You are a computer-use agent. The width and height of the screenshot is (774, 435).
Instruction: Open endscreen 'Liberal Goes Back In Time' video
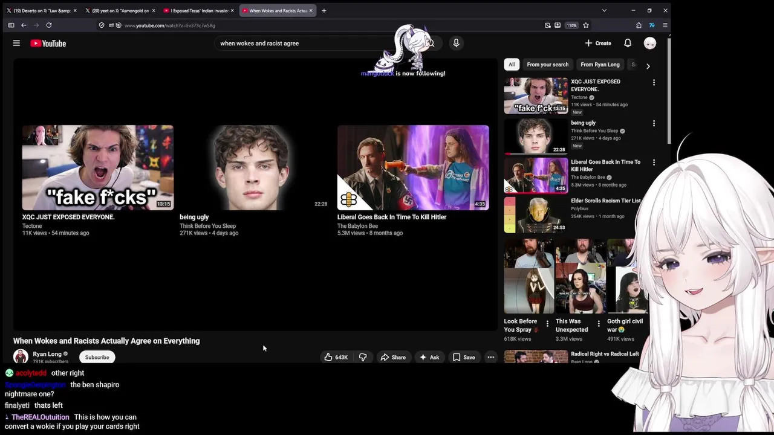pyautogui.click(x=413, y=167)
